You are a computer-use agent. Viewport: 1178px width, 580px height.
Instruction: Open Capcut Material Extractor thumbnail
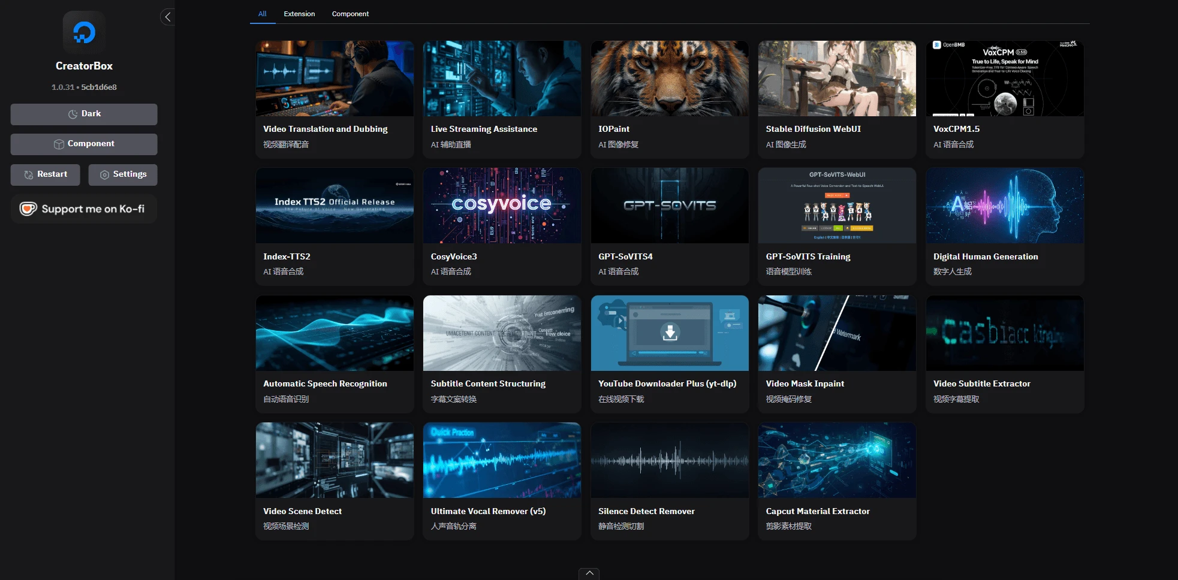point(837,460)
